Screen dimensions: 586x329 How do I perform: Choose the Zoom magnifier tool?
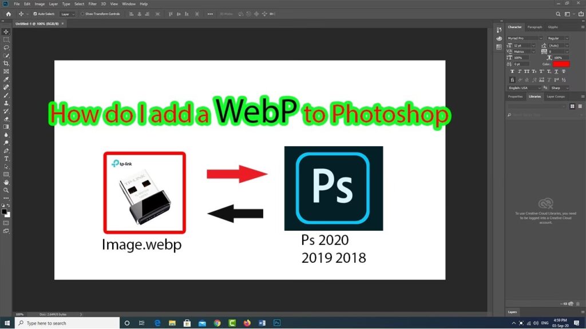coord(6,190)
